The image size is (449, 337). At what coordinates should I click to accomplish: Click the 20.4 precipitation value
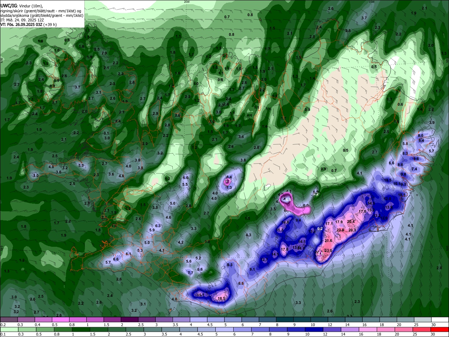coord(351,222)
